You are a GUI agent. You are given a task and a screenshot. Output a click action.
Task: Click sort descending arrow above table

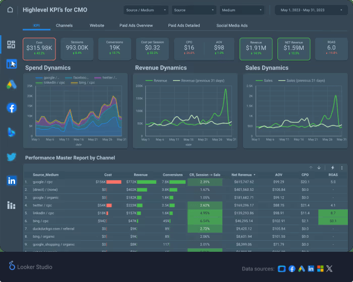coord(319,168)
